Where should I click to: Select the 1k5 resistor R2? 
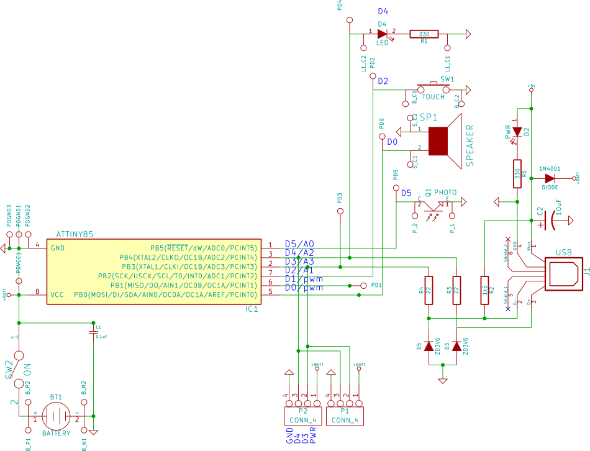point(484,290)
